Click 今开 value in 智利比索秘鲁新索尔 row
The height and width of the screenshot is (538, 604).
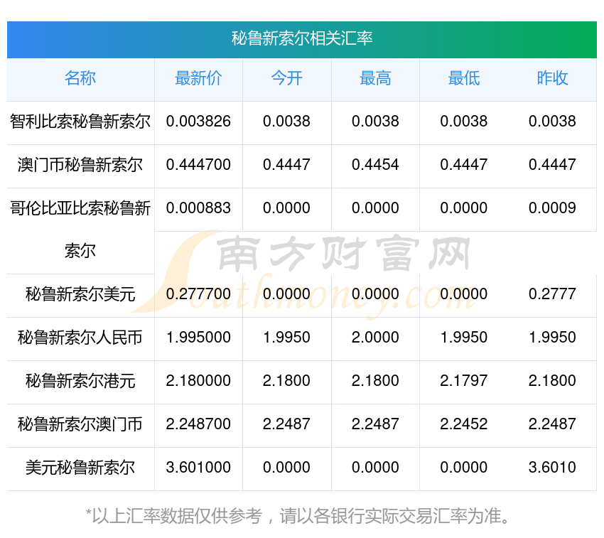coord(286,122)
